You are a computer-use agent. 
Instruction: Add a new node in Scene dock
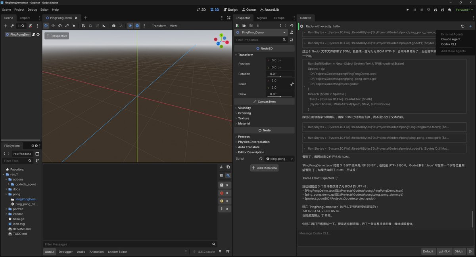(x=5, y=26)
